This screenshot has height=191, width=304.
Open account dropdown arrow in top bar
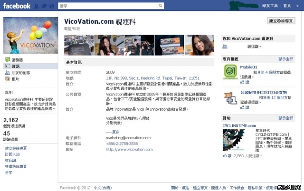[297, 6]
